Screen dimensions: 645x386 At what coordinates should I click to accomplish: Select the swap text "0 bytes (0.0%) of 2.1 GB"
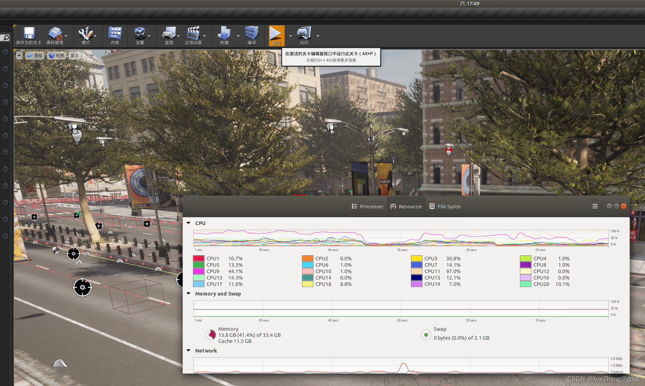(x=462, y=338)
